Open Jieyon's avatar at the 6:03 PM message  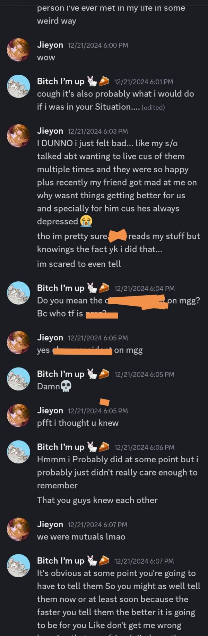click(19, 135)
